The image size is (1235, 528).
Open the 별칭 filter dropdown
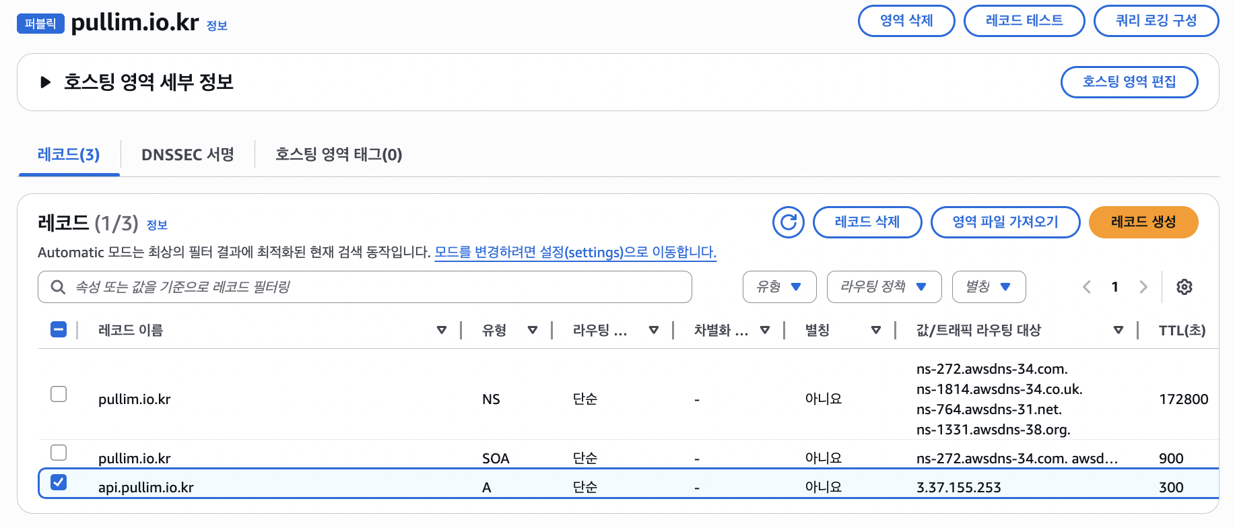989,287
